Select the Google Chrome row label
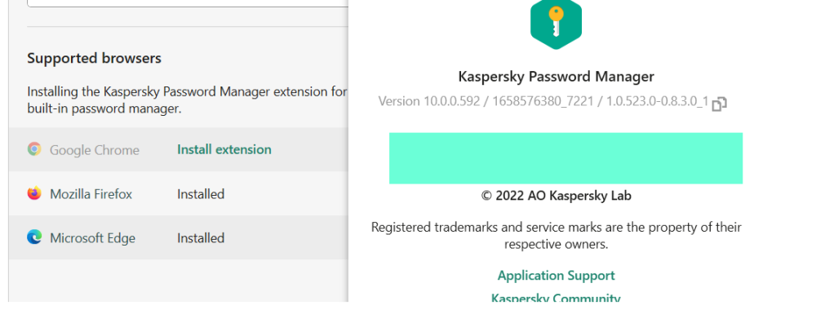This screenshot has height=332, width=816. point(95,150)
